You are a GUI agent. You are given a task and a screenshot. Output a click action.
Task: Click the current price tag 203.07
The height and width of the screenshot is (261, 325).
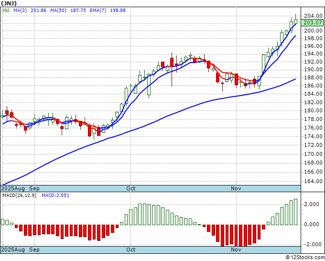[x=313, y=22]
